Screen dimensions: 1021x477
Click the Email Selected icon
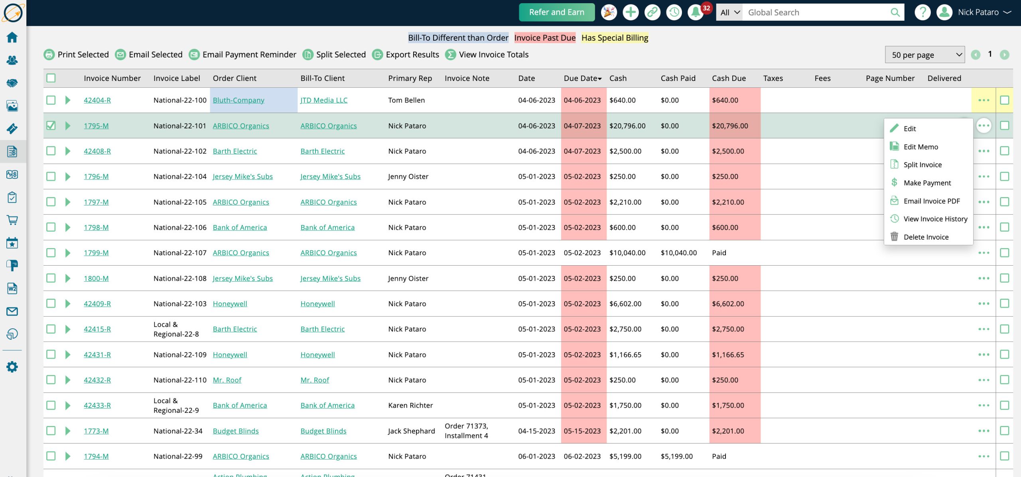point(120,55)
